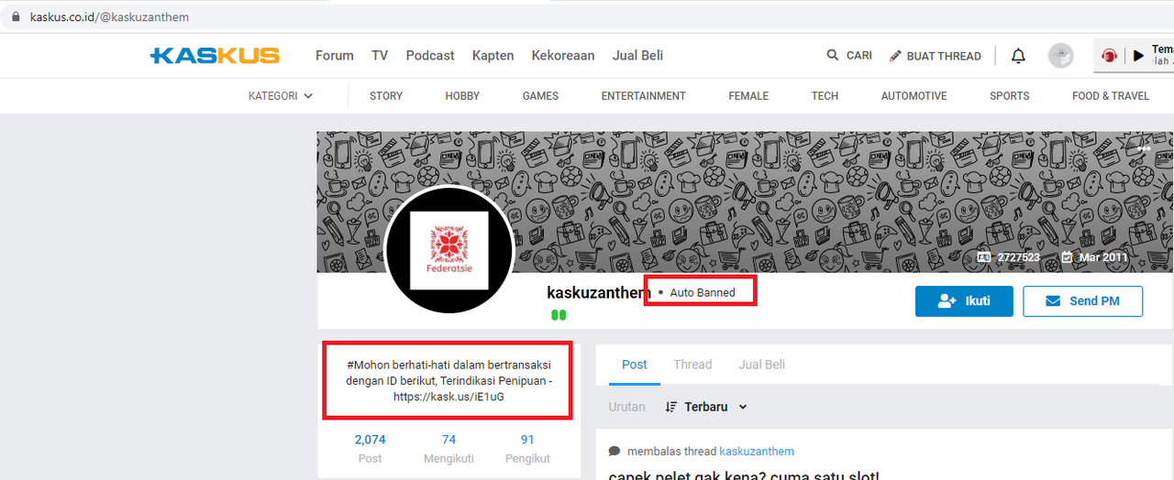This screenshot has height=480, width=1174.
Task: Select STORY category
Action: (x=386, y=95)
